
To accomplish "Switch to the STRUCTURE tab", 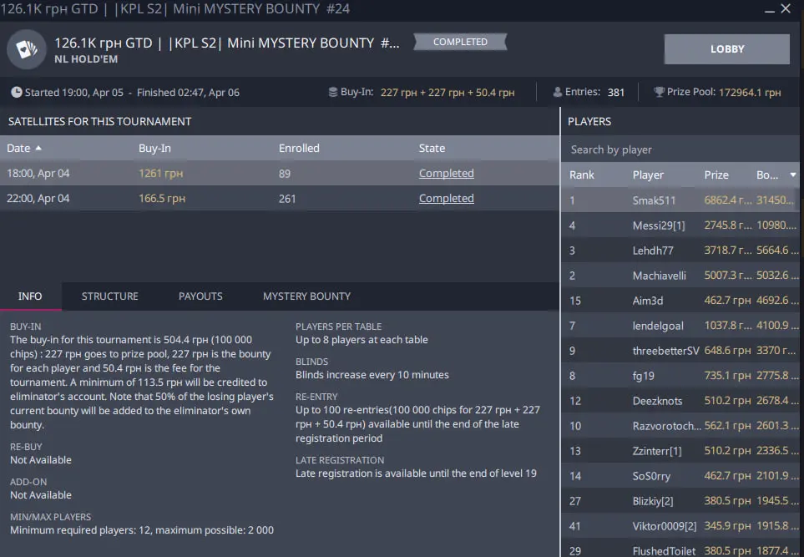I will pos(109,296).
